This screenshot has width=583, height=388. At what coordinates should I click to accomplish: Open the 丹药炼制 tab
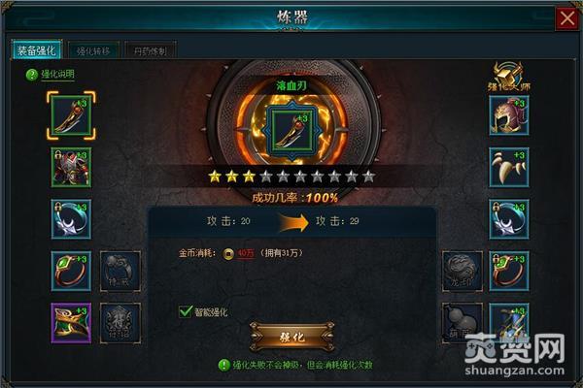coord(151,50)
